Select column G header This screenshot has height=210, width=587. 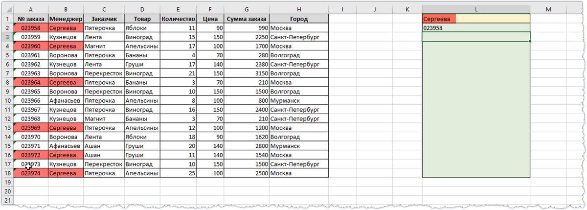coord(246,9)
